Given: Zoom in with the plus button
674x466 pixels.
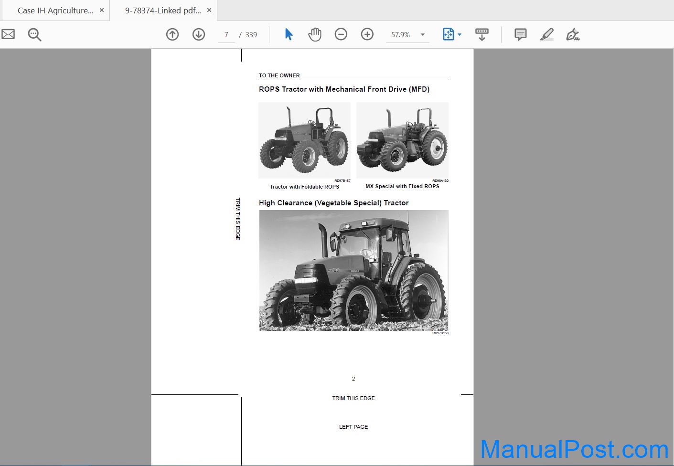Looking at the screenshot, I should coord(367,34).
